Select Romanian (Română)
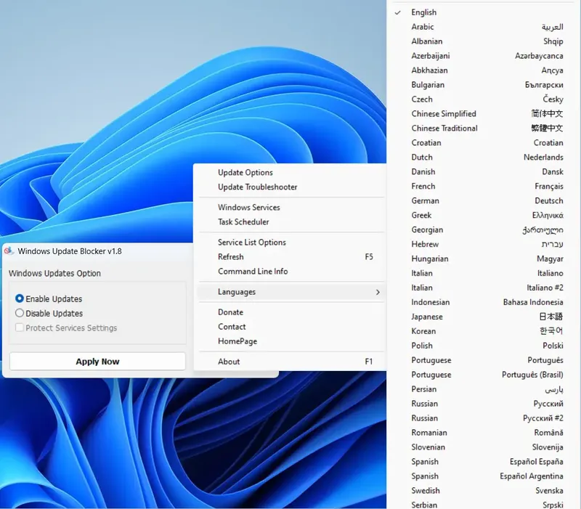581x509 pixels. [484, 432]
